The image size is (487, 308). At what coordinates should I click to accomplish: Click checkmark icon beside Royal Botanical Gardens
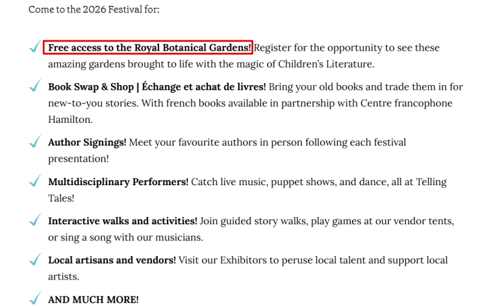point(35,46)
